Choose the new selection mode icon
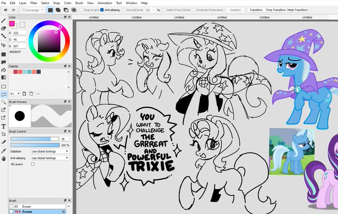 pos(50,10)
